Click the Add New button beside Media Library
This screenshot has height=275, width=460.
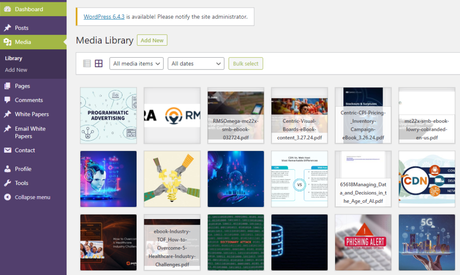[152, 40]
